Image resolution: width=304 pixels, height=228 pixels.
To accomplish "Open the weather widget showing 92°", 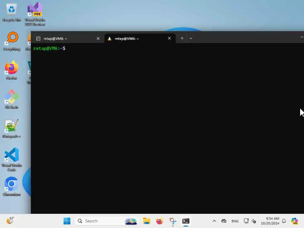I will 10,221.
